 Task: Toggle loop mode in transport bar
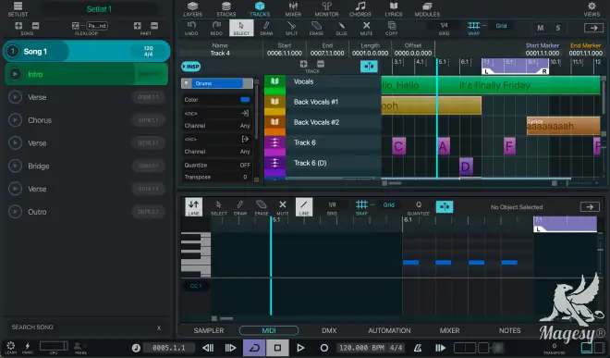click(x=254, y=348)
